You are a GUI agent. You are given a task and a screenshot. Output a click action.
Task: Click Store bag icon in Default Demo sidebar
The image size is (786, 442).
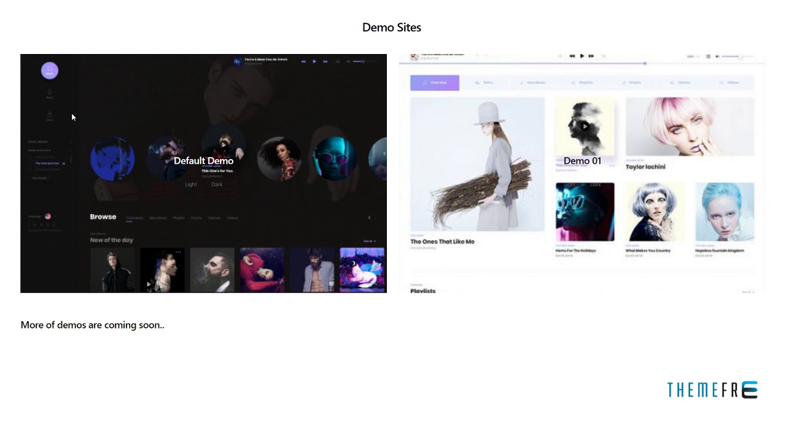pyautogui.click(x=50, y=115)
